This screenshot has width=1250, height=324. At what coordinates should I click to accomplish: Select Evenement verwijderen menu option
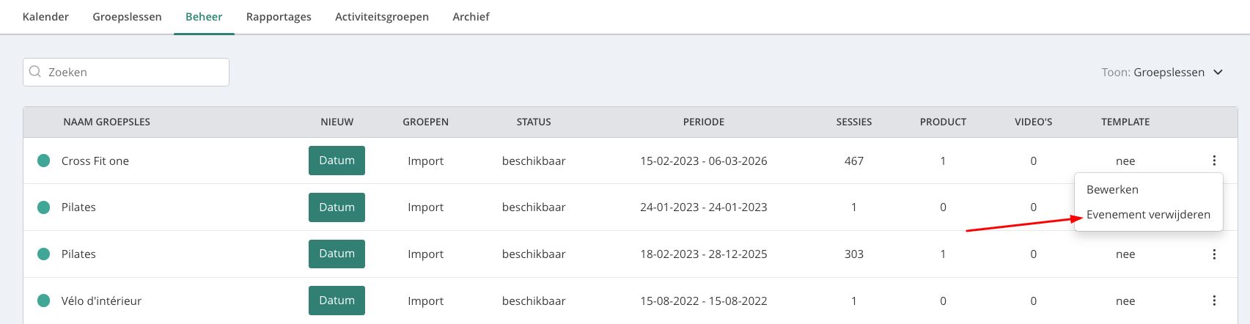click(1148, 215)
